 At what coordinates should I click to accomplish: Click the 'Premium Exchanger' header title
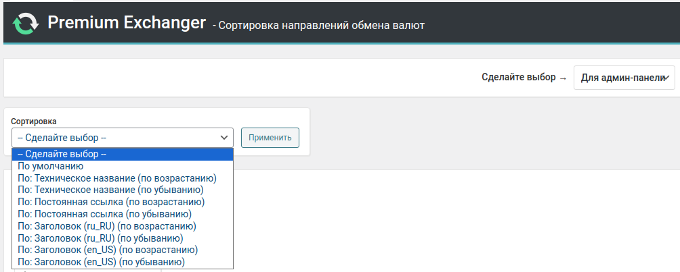pyautogui.click(x=127, y=22)
